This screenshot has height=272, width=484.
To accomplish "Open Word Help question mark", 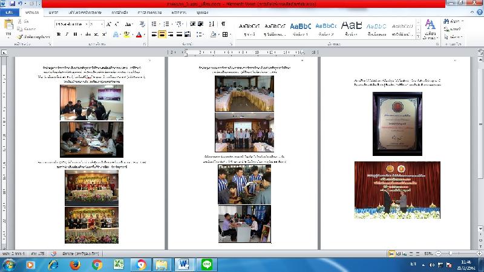I will (x=480, y=12).
